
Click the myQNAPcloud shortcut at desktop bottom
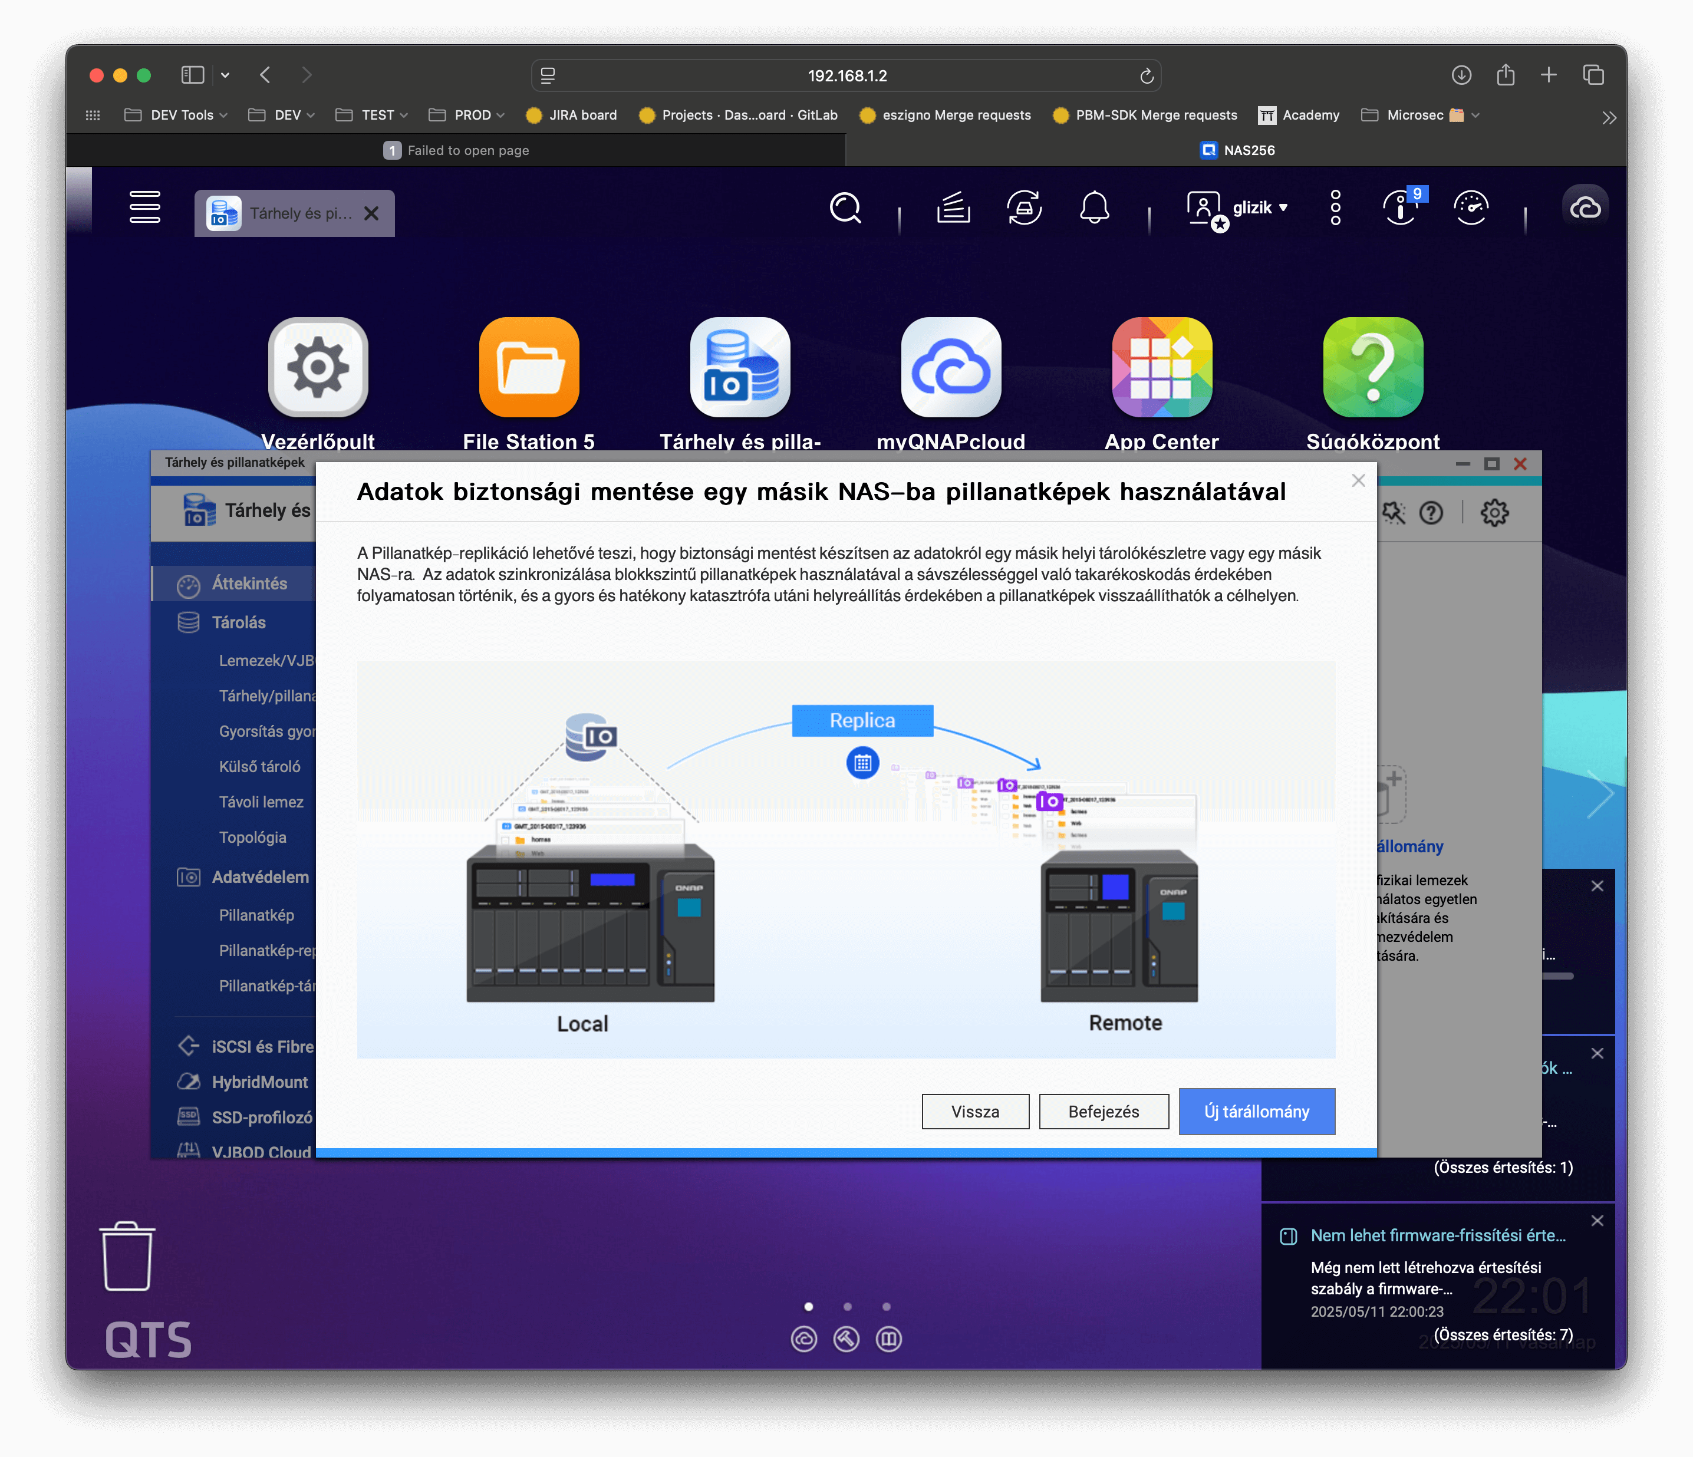(x=804, y=1339)
